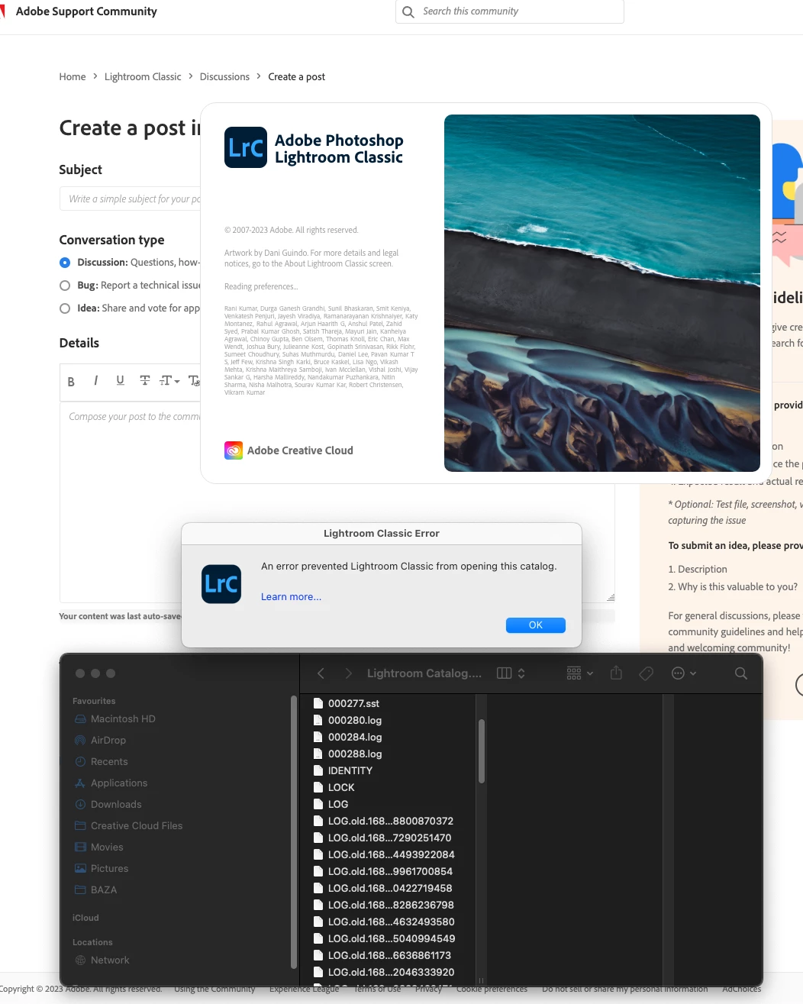Select the LOCK file in Finder

pyautogui.click(x=334, y=787)
